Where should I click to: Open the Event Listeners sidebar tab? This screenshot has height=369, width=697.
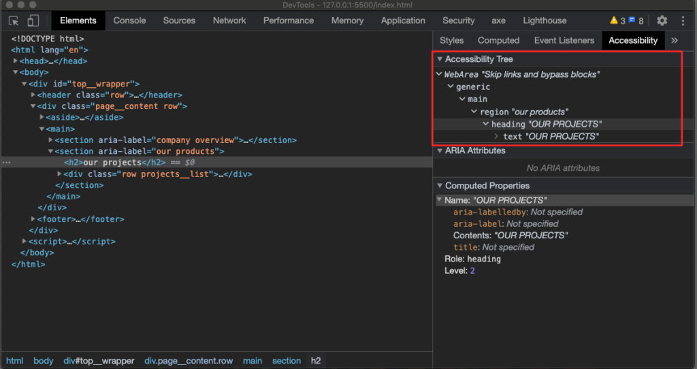pos(564,40)
